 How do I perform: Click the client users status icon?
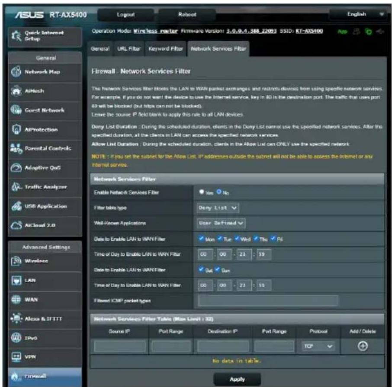point(357,32)
